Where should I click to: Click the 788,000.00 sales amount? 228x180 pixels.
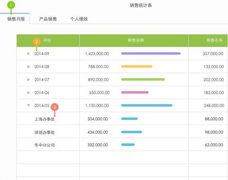[98, 67]
